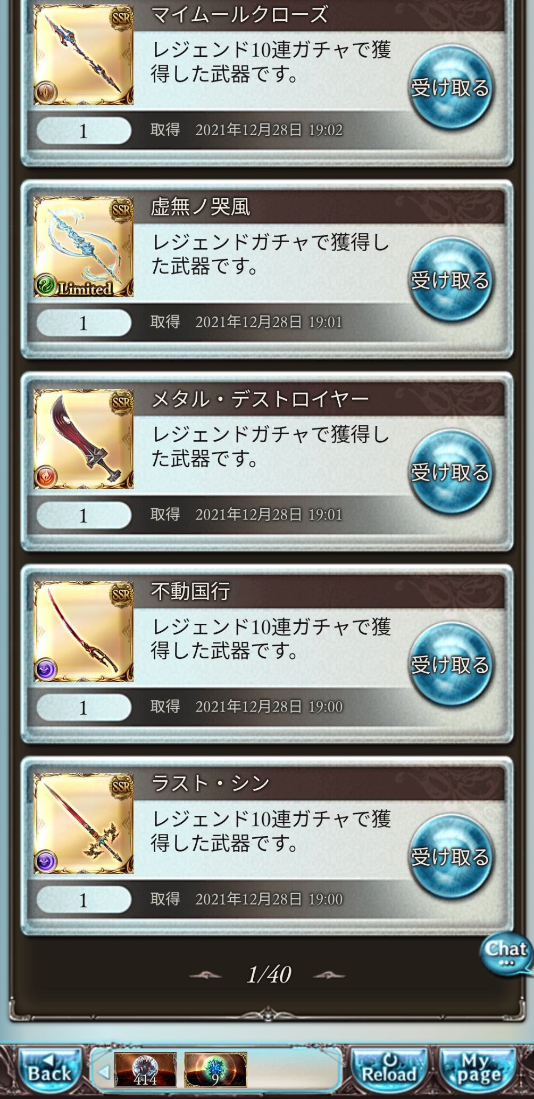Go to the previous page arrow beside 1/40
Screen dimensions: 534x1099
pyautogui.click(x=205, y=976)
